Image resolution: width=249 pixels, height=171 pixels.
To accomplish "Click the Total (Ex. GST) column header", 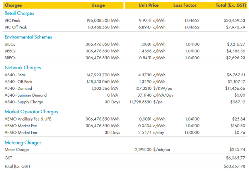I will tap(231, 5).
